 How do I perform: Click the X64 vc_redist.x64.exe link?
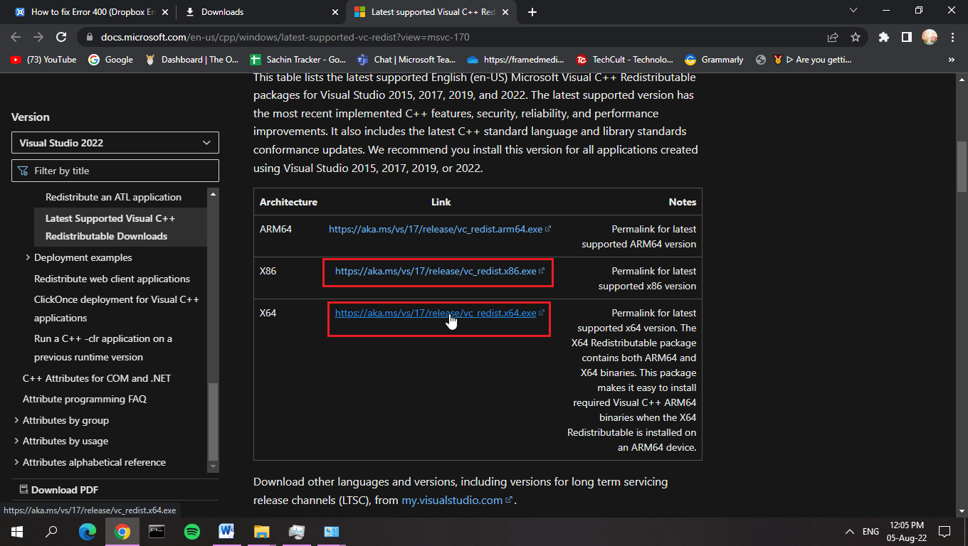(440, 314)
